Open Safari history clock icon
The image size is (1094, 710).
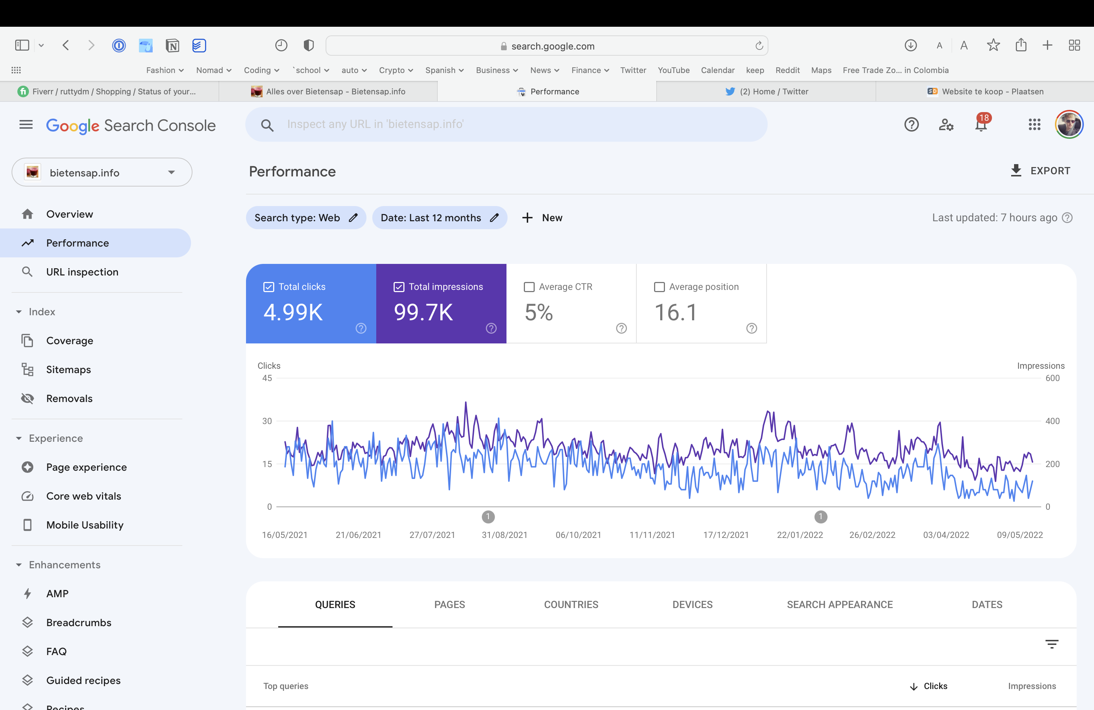(281, 45)
